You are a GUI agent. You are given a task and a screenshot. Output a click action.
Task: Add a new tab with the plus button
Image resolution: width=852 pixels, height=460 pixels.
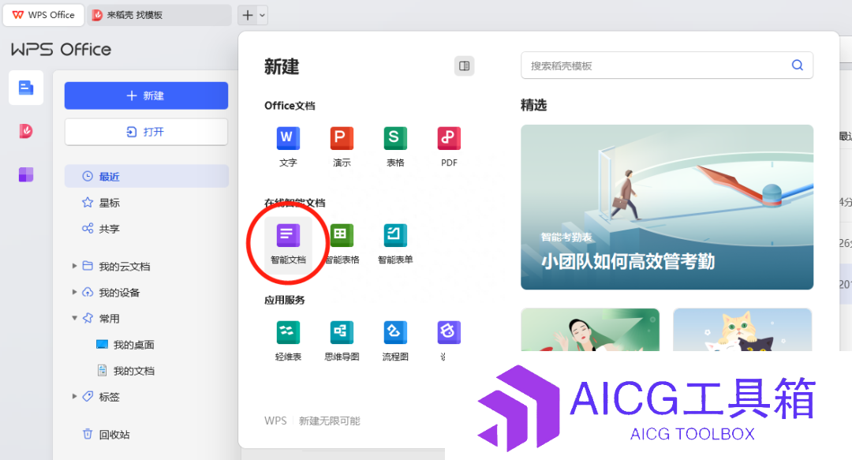[247, 15]
